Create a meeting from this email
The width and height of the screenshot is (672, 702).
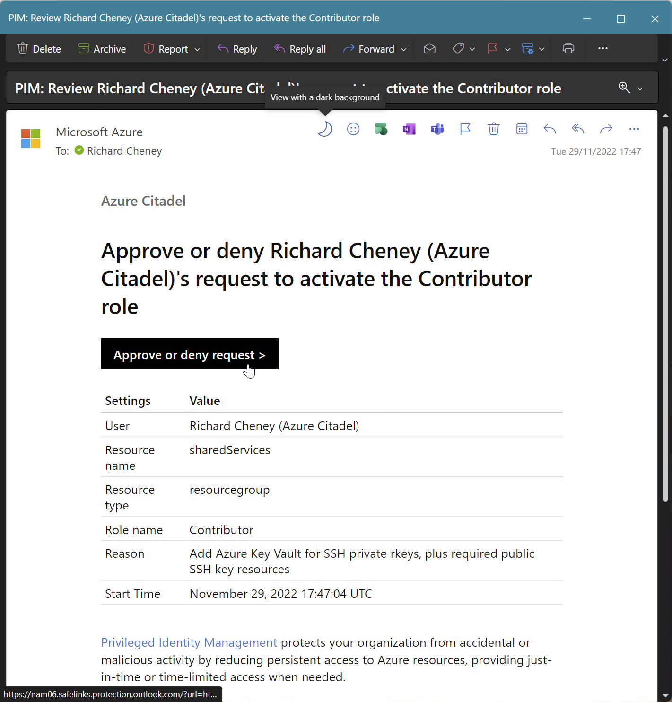coord(522,129)
